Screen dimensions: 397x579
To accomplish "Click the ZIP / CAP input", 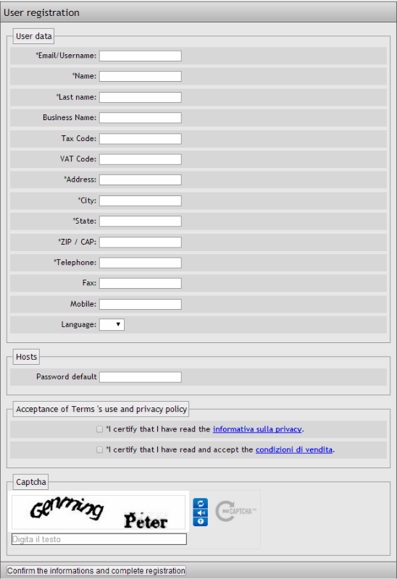I will [x=141, y=242].
